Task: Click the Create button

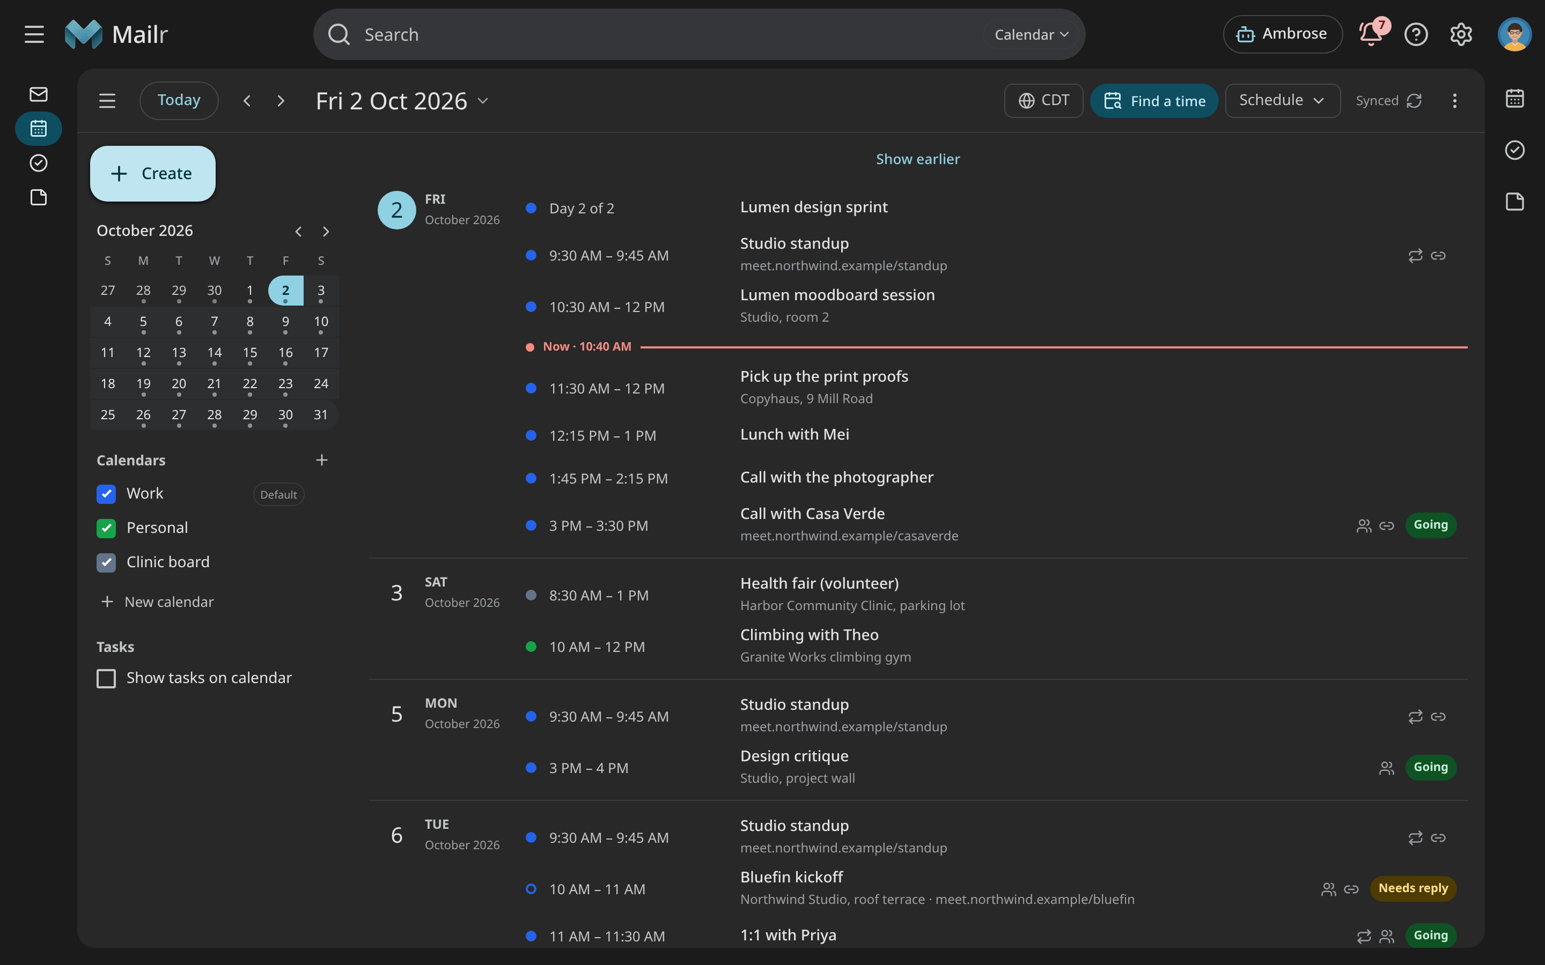Action: [152, 174]
